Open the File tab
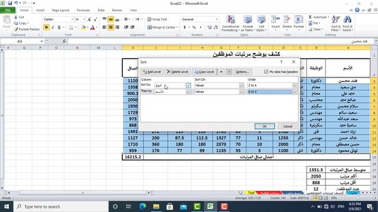 tap(8, 10)
